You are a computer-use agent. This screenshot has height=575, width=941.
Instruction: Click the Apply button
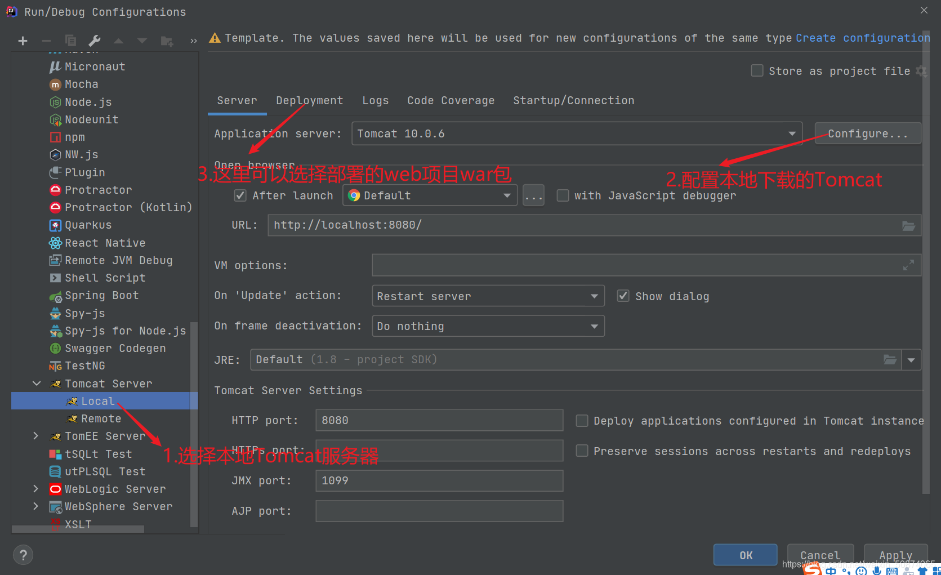(x=895, y=555)
